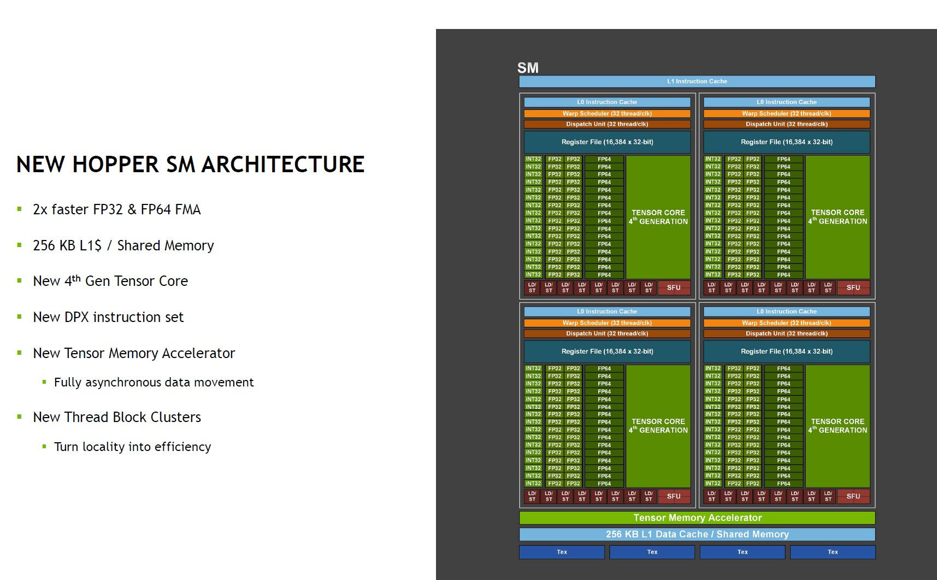Click top-left partition's "Dispatch Unit (32 thread/clk)"

pyautogui.click(x=607, y=124)
